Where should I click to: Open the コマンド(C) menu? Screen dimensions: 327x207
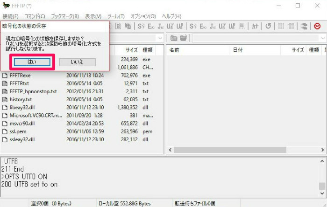35,16
